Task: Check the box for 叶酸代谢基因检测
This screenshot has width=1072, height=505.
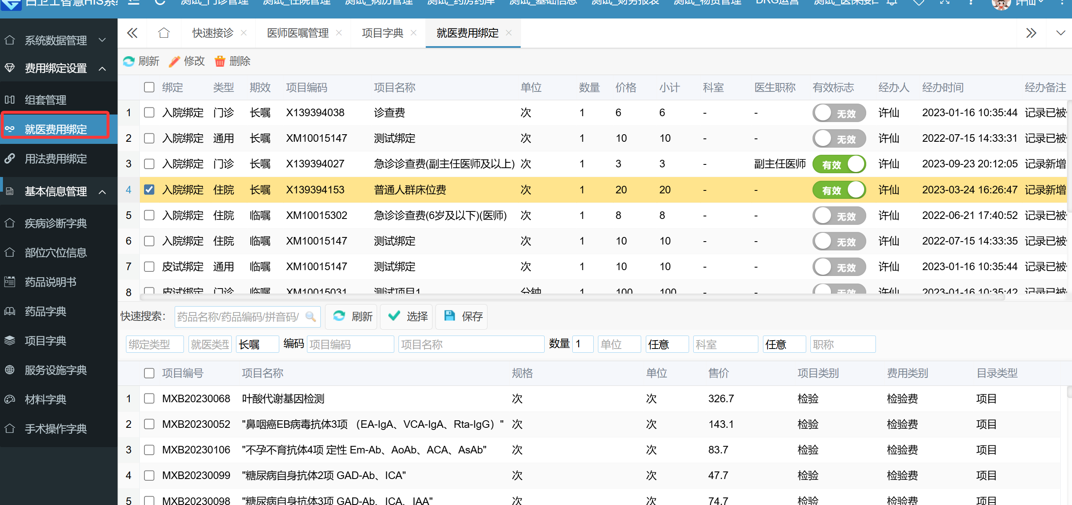Action: [x=149, y=398]
